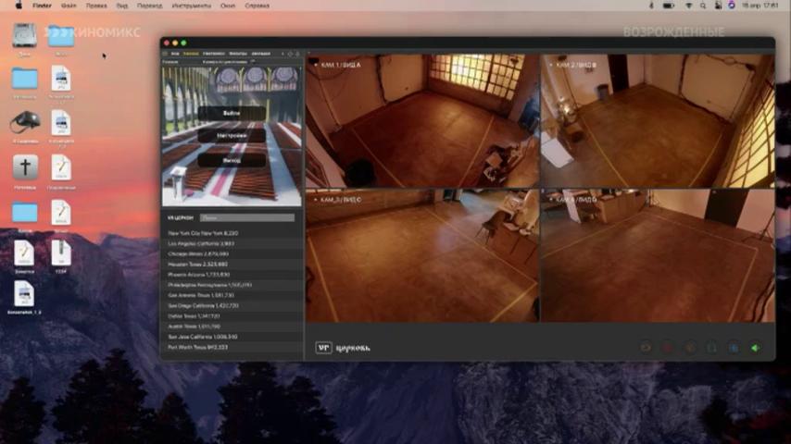Click the green speaker icon in bottom toolbar
The width and height of the screenshot is (791, 444).
(x=755, y=348)
